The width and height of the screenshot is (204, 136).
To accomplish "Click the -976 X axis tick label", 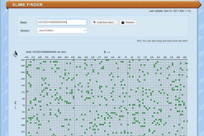I will pyautogui.click(x=26, y=57).
